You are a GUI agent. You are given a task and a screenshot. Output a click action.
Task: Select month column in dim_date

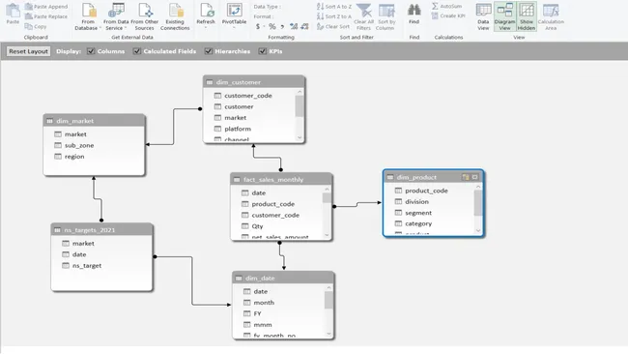[x=264, y=303]
